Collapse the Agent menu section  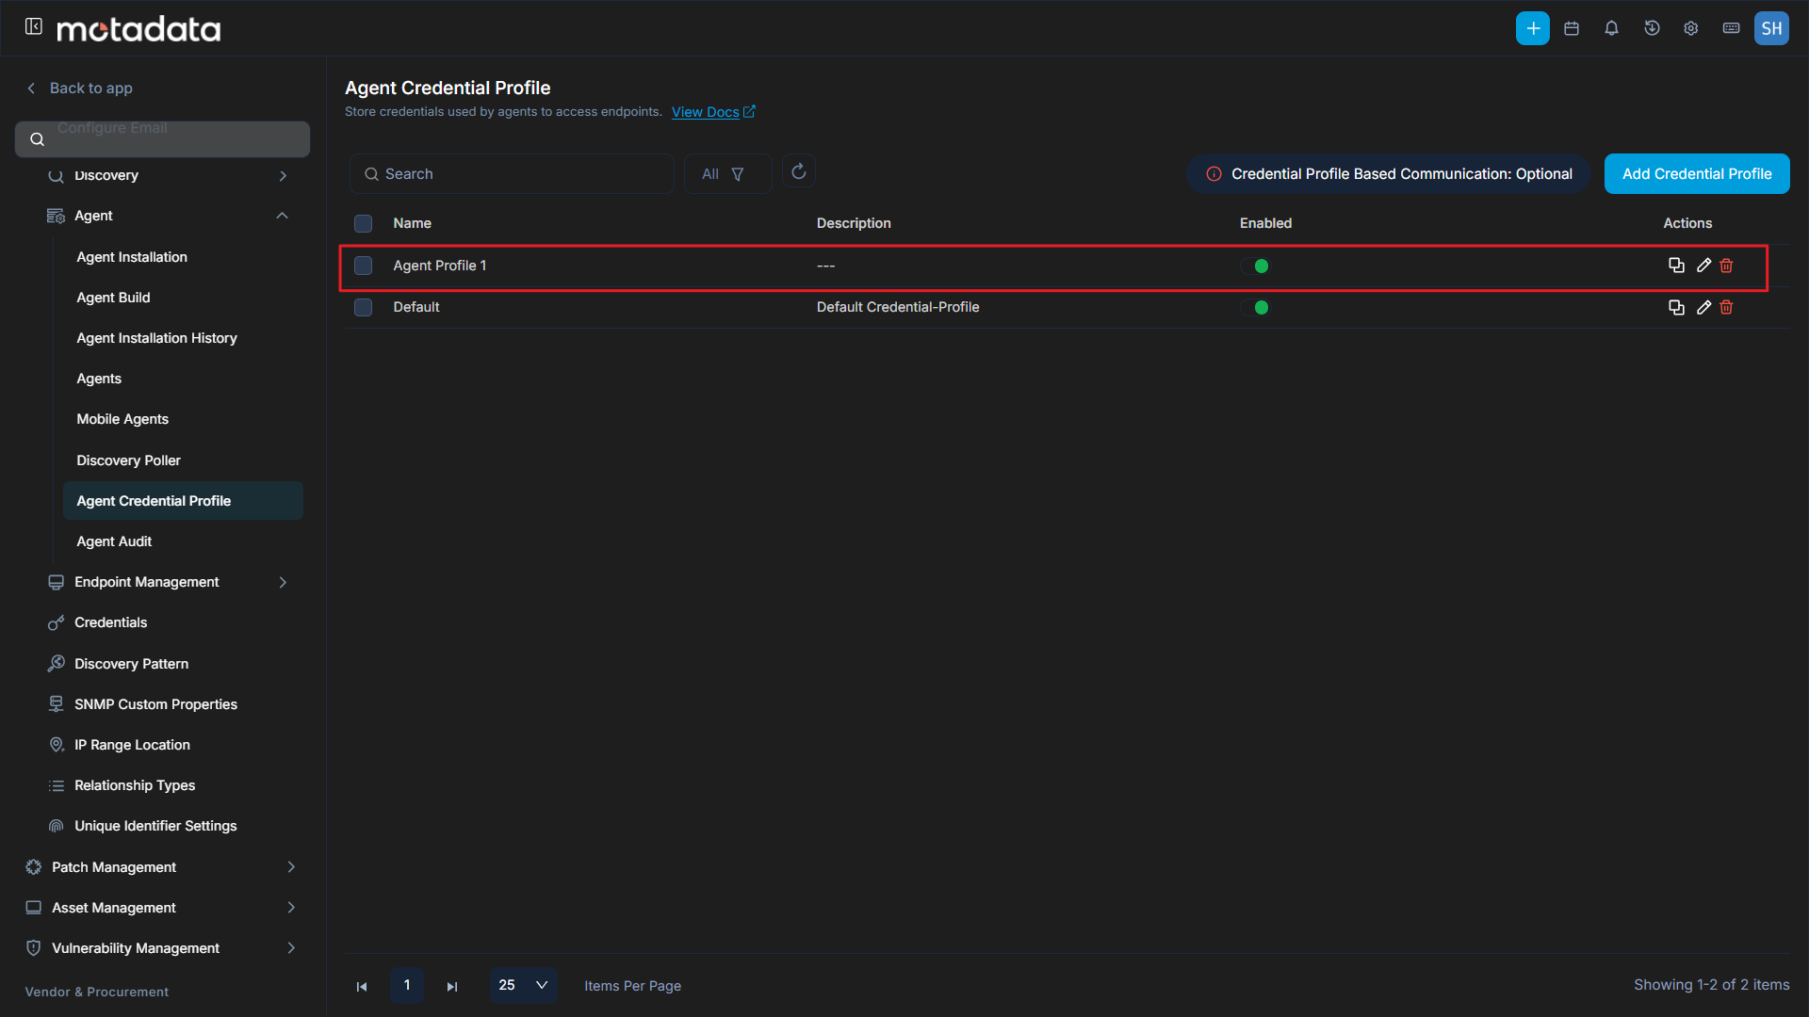[x=282, y=216]
